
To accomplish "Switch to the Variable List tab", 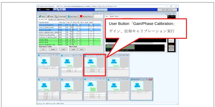I will 52,19.
